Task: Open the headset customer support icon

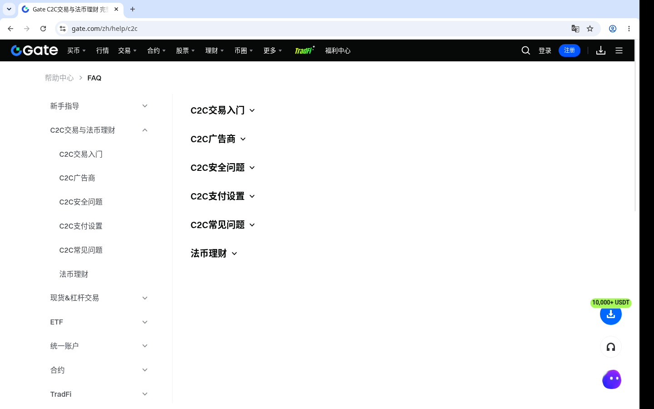Action: pyautogui.click(x=611, y=347)
